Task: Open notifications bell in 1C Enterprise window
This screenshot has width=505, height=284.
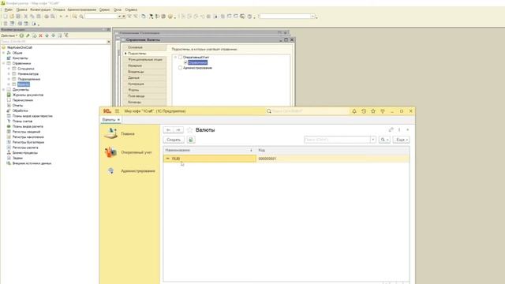Action: [354, 111]
